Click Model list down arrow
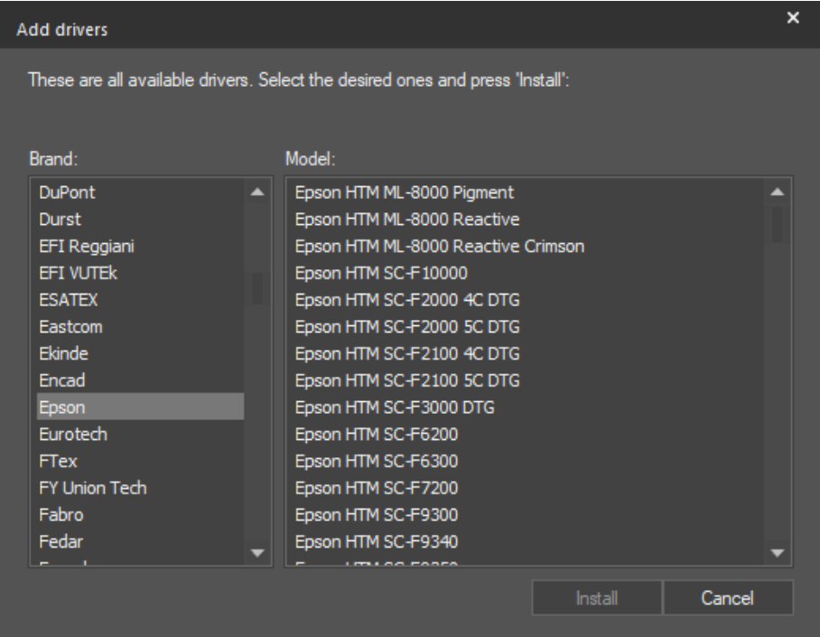The width and height of the screenshot is (820, 637). (778, 553)
